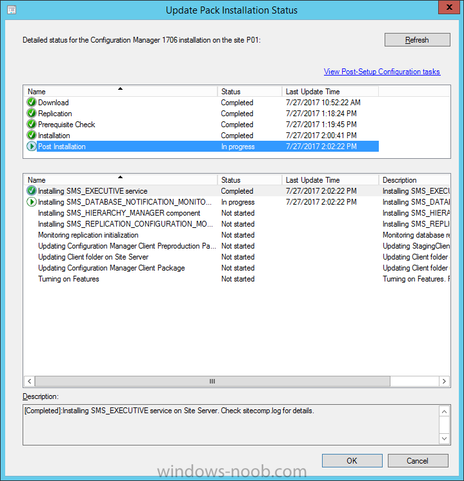464x481 pixels.
Task: Click the green check icon beside Replication
Action: point(31,114)
